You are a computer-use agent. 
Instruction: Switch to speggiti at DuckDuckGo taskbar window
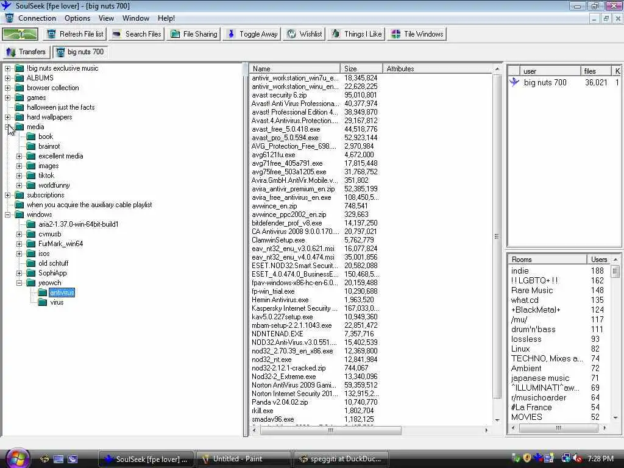point(340,459)
